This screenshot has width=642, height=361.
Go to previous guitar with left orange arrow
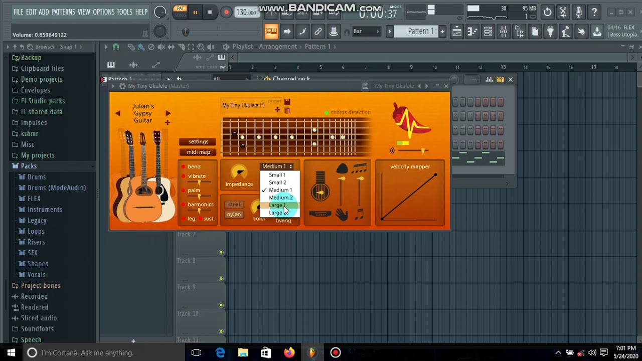point(118,113)
